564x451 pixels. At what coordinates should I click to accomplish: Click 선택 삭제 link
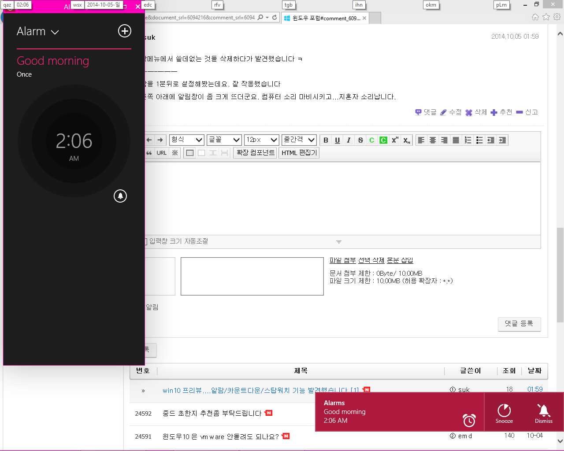[x=371, y=260]
